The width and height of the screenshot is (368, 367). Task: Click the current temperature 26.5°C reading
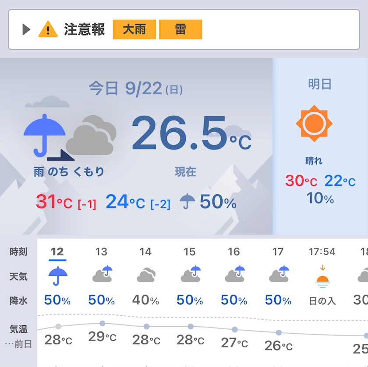191,133
